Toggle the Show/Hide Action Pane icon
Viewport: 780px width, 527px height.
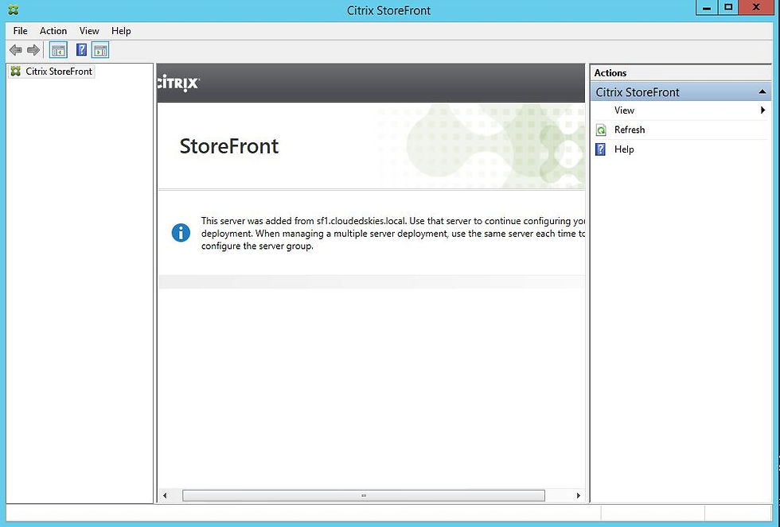100,50
